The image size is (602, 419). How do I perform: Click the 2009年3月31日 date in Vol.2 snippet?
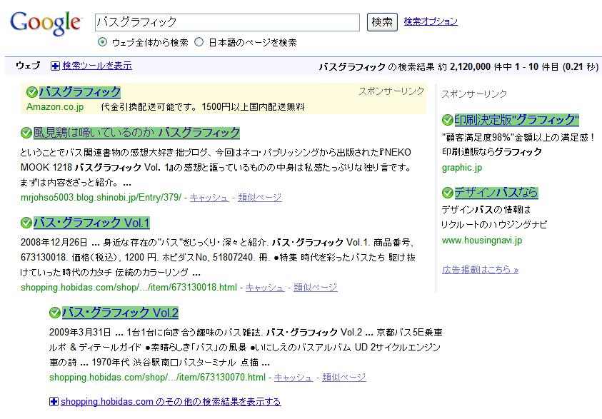tap(80, 333)
